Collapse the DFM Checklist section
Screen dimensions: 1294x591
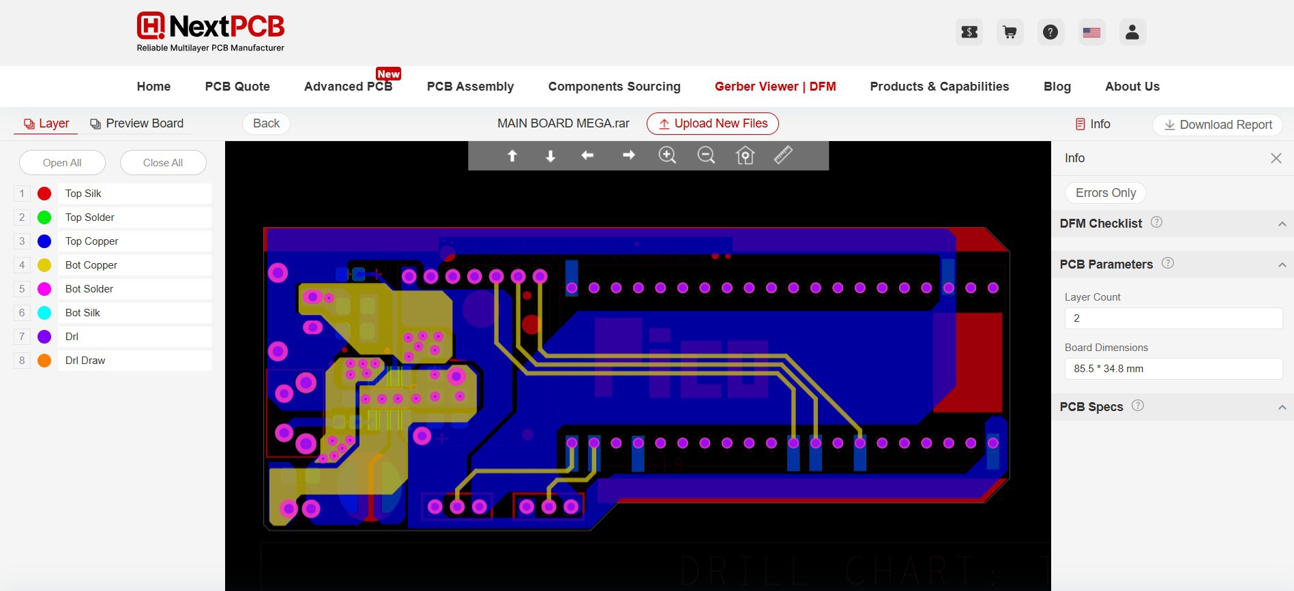point(1282,224)
